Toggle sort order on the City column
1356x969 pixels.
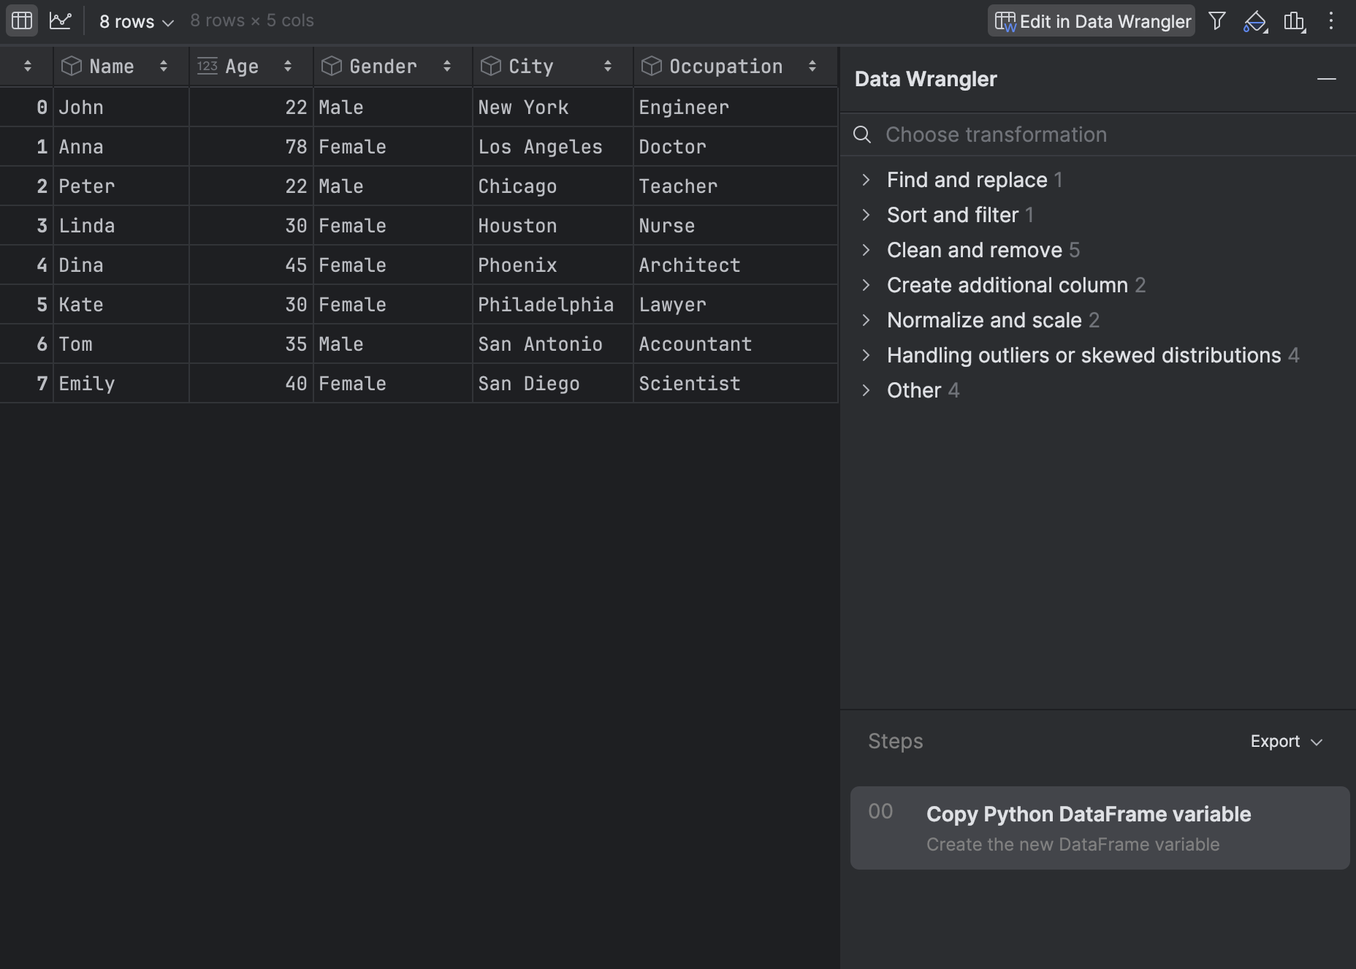[609, 66]
